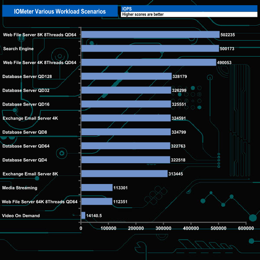Click the Database Server QD32 label
This screenshot has width=260, height=260.
(x=26, y=90)
